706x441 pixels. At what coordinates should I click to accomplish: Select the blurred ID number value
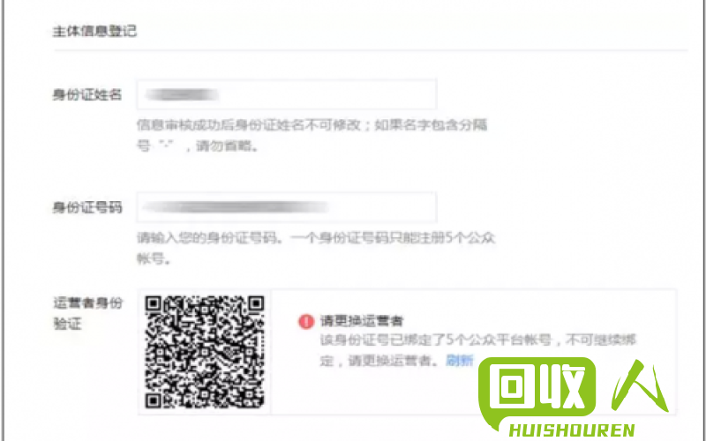pyautogui.click(x=236, y=207)
